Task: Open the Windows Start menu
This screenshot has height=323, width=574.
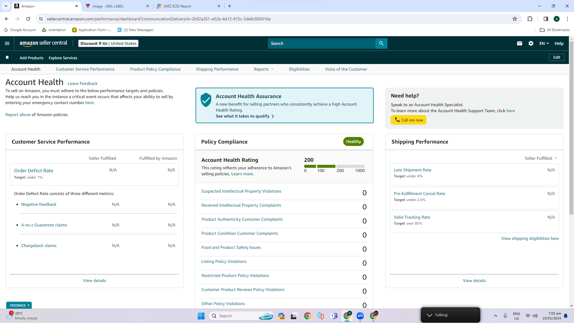Action: (201, 316)
